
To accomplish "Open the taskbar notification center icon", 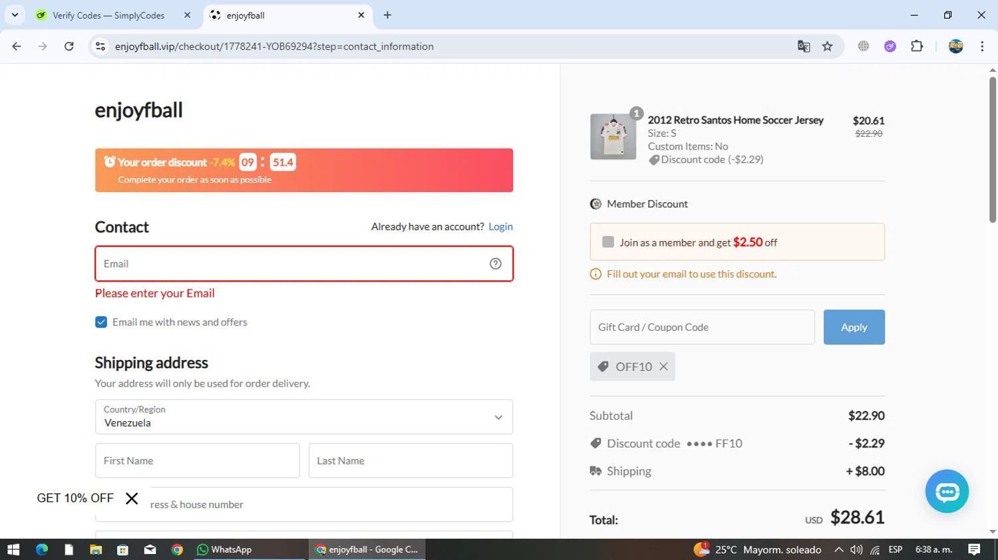I will point(975,550).
